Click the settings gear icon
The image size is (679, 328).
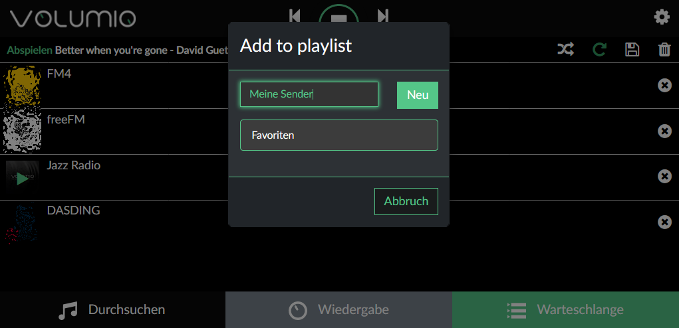coord(662,17)
